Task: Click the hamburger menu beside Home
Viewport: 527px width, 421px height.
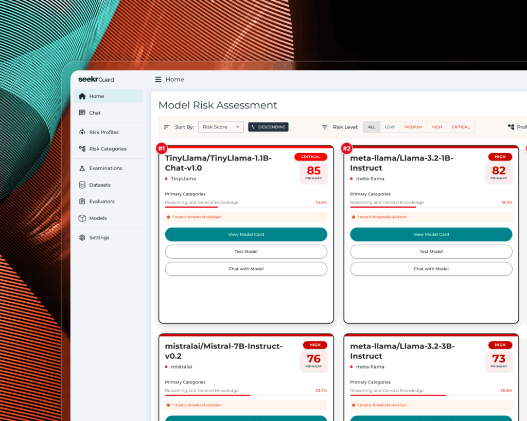Action: click(157, 79)
